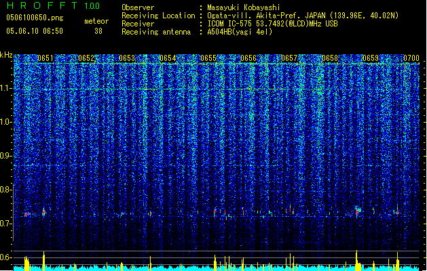Select the 0654 time marker

pos(168,58)
